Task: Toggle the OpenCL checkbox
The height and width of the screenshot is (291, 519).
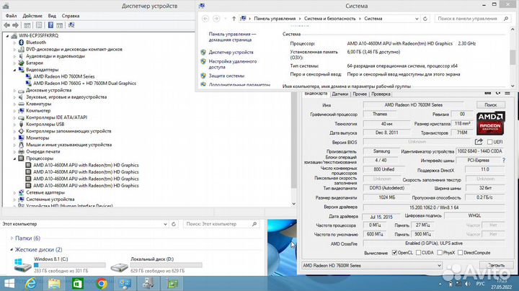Action: click(x=394, y=253)
